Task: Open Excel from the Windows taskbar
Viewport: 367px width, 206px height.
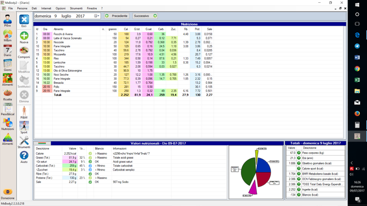Action: 357,80
